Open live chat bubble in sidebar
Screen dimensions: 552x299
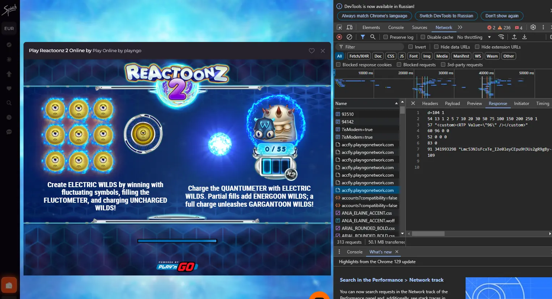[x=9, y=132]
